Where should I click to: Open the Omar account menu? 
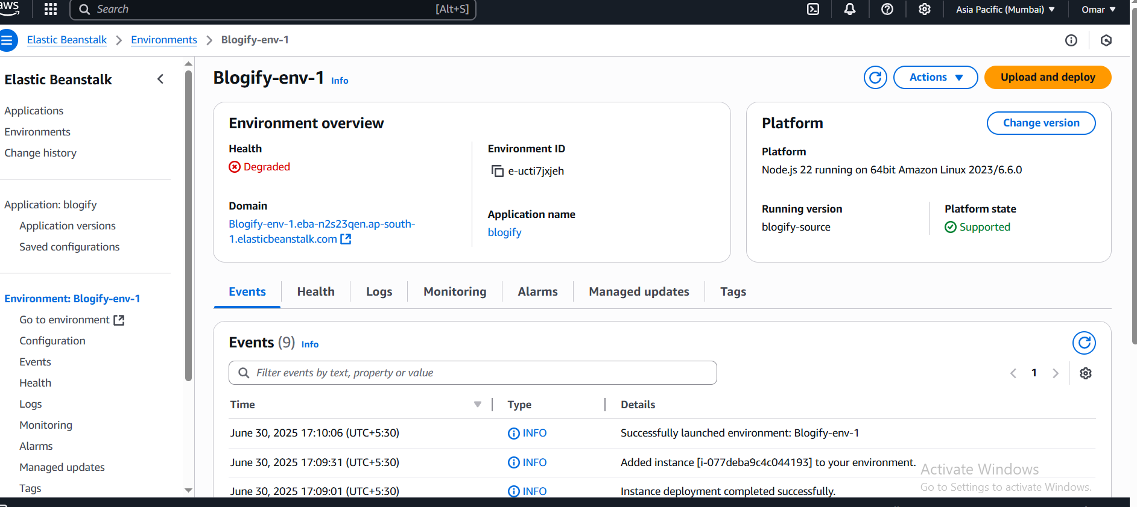1098,9
